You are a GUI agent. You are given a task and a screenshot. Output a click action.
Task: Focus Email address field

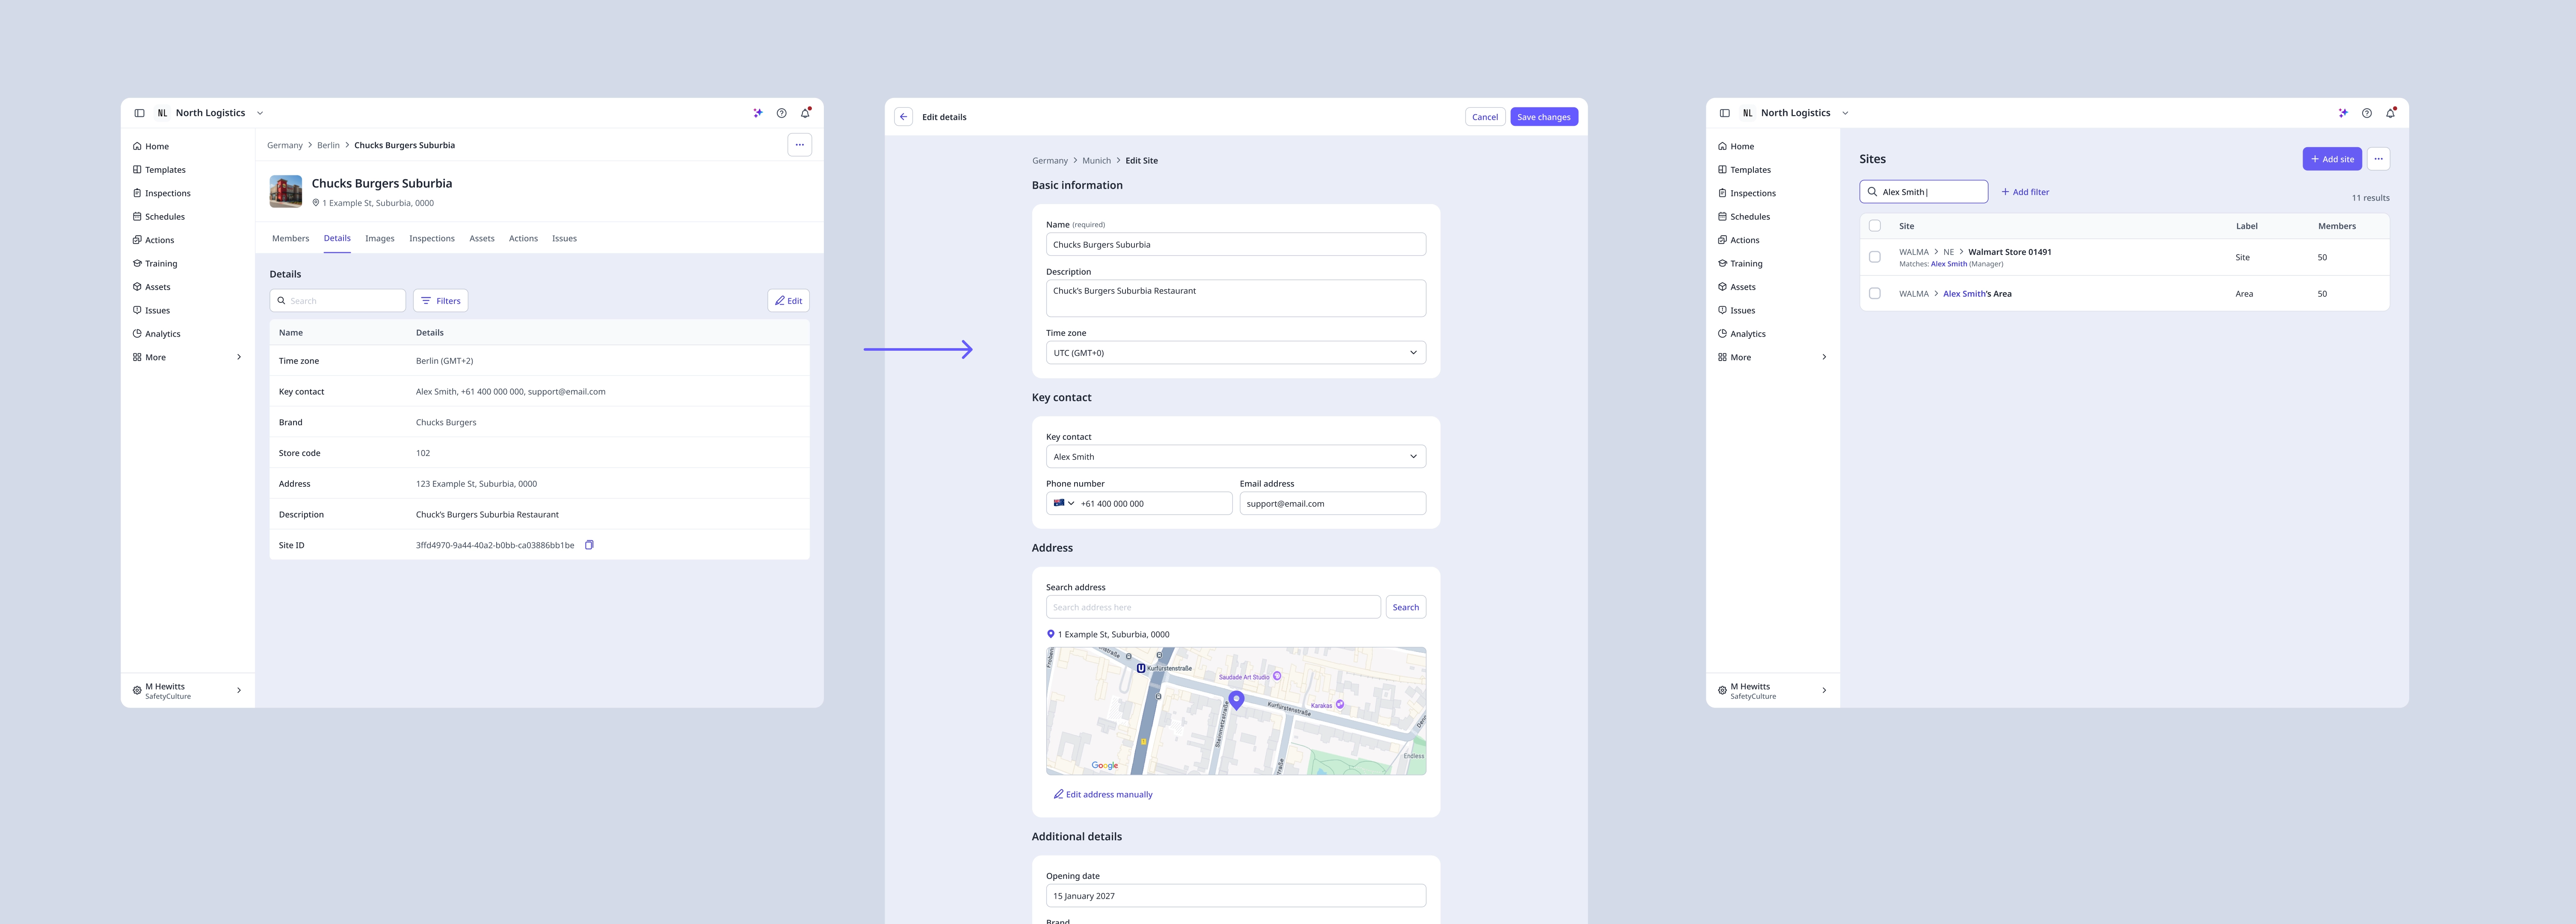[x=1333, y=503]
